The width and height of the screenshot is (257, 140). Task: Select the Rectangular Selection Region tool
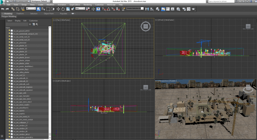[x=48, y=9]
